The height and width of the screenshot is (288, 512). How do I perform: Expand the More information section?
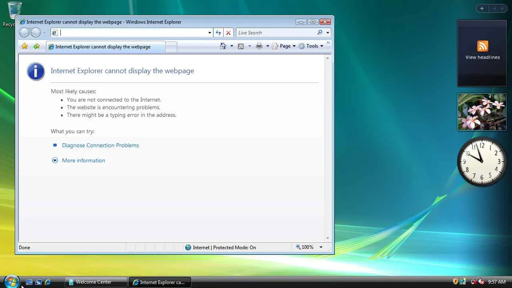(x=55, y=160)
